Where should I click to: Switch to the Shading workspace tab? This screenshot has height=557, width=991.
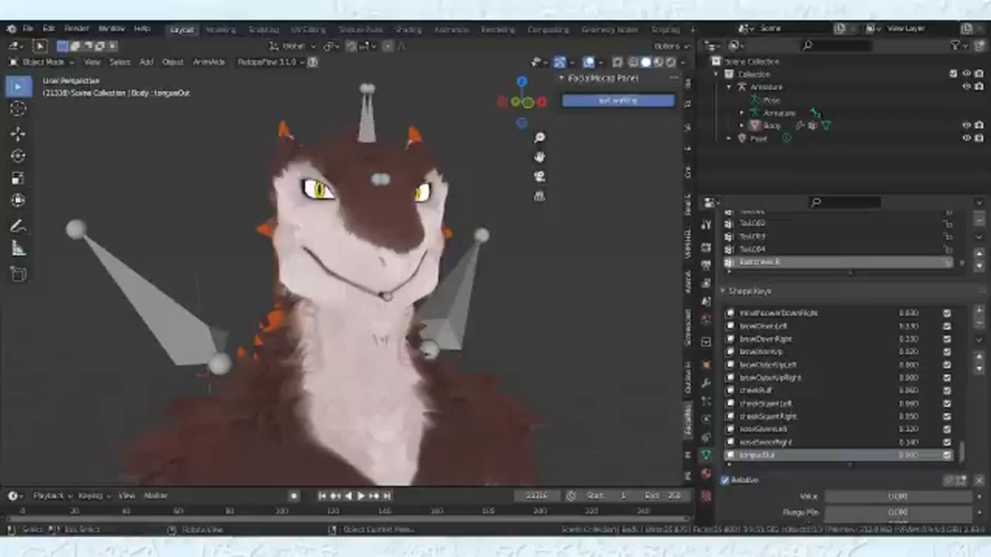pyautogui.click(x=408, y=29)
